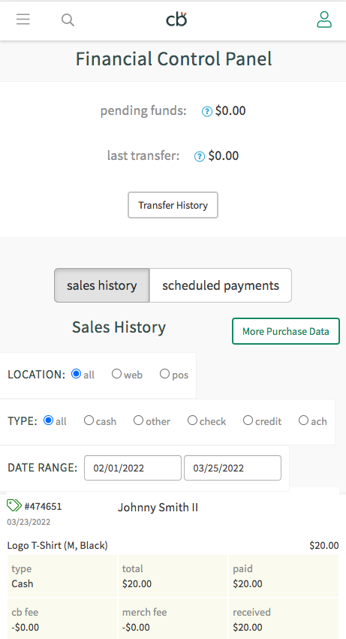Image resolution: width=346 pixels, height=639 pixels.
Task: Show help for last transfer
Action: pos(200,156)
